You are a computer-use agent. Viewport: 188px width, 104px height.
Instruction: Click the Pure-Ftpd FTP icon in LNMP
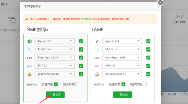[x=30, y=58]
